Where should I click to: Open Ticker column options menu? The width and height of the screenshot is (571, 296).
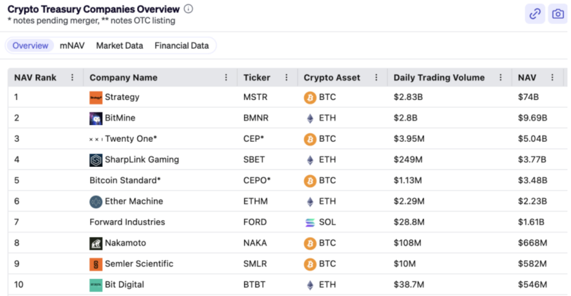click(x=287, y=77)
